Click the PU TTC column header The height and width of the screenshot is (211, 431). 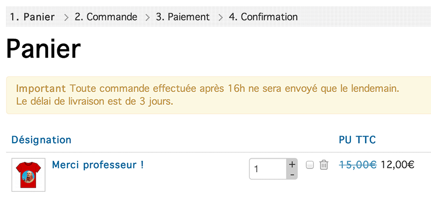(357, 140)
